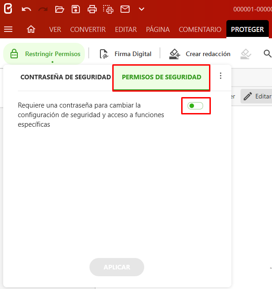The image size is (272, 289).
Task: Go to home screen icon
Action: point(31,29)
